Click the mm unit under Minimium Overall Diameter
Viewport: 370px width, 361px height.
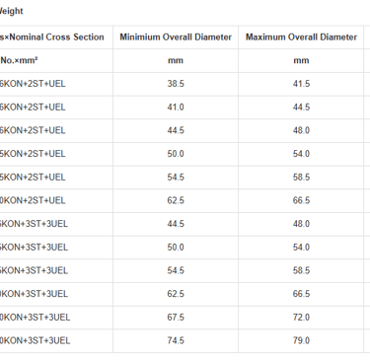tap(176, 60)
